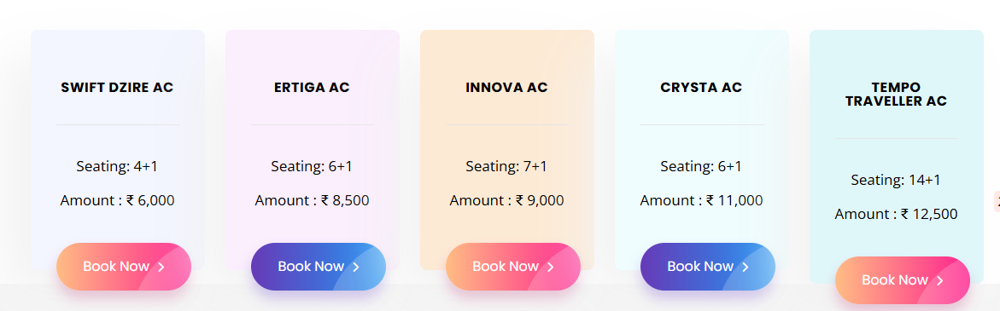Viewport: 1000px width, 311px height.
Task: Book the Ertiga AC cab
Action: [319, 267]
